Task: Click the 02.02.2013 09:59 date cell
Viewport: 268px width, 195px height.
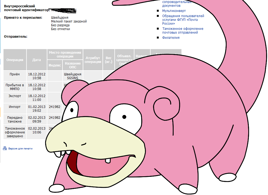Action: [x=37, y=119]
